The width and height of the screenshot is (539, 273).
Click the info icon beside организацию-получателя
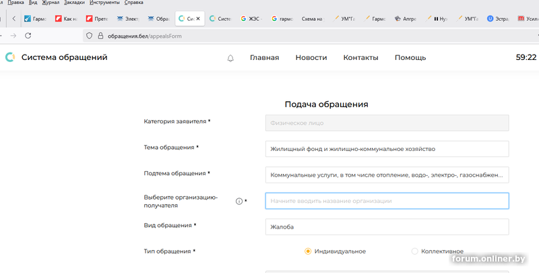click(x=239, y=201)
